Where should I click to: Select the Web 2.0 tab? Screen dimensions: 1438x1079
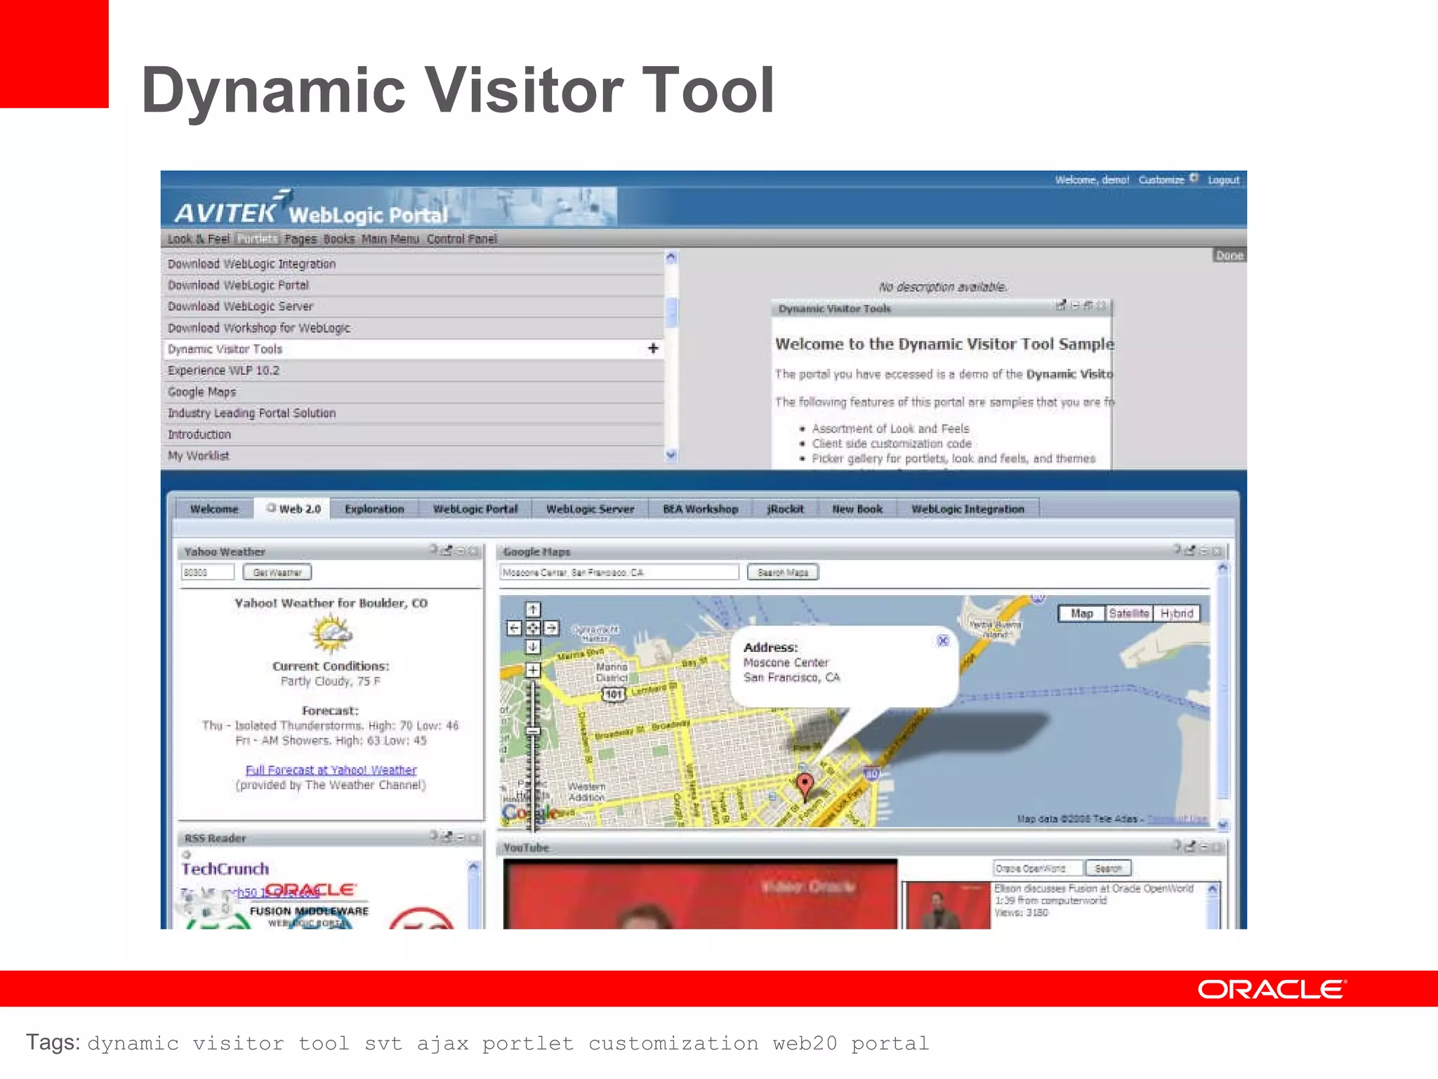(x=293, y=509)
